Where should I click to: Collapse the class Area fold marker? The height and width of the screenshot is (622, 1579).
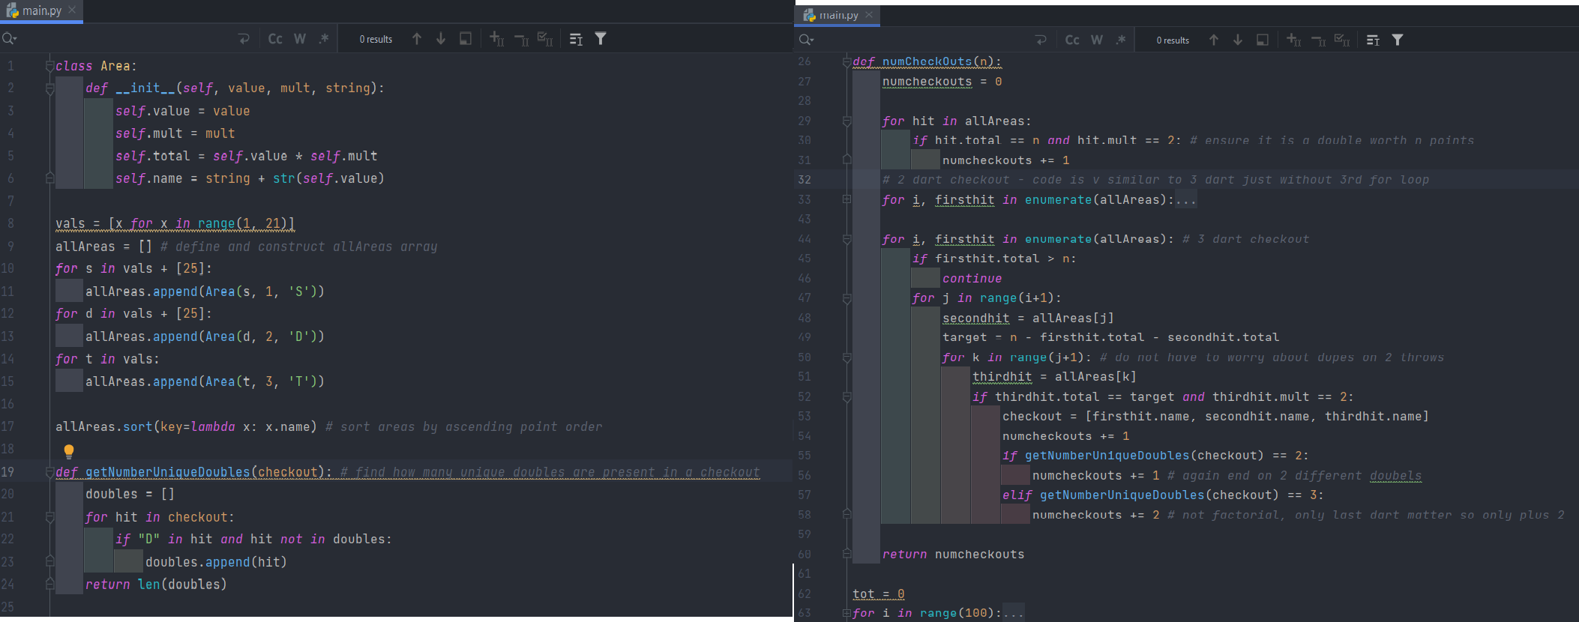pos(49,66)
